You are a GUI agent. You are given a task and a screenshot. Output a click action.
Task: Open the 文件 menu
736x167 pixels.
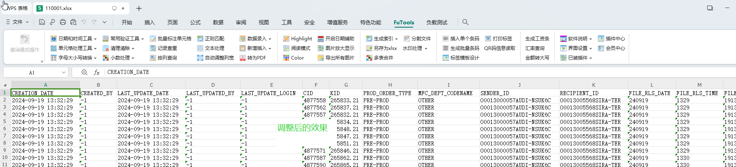point(18,22)
